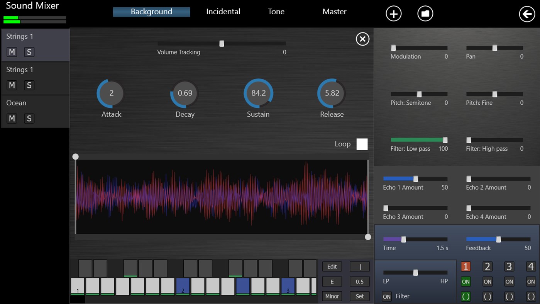Mute the second Strings 1 track
Image resolution: width=540 pixels, height=304 pixels.
[x=12, y=85]
